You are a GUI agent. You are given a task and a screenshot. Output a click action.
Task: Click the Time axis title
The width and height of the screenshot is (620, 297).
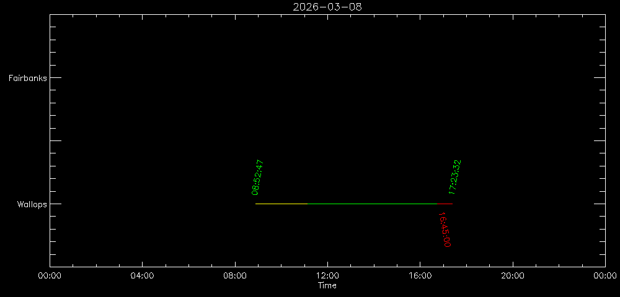click(327, 285)
